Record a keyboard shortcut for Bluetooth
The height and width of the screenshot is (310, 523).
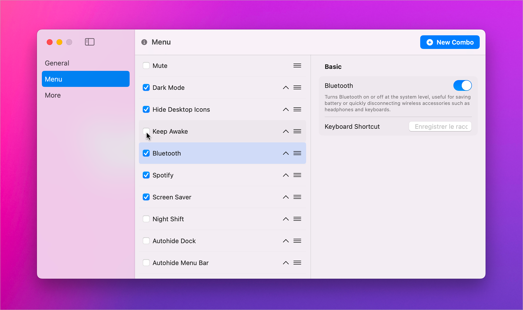[440, 126]
